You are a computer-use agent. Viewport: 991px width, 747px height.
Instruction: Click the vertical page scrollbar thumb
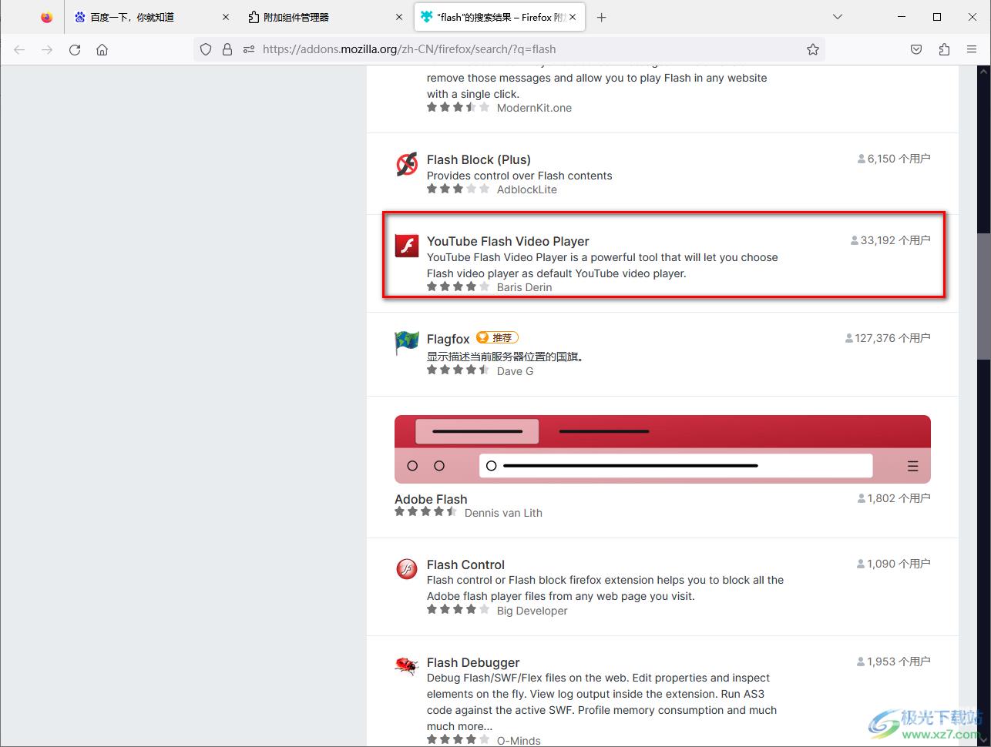(x=984, y=296)
